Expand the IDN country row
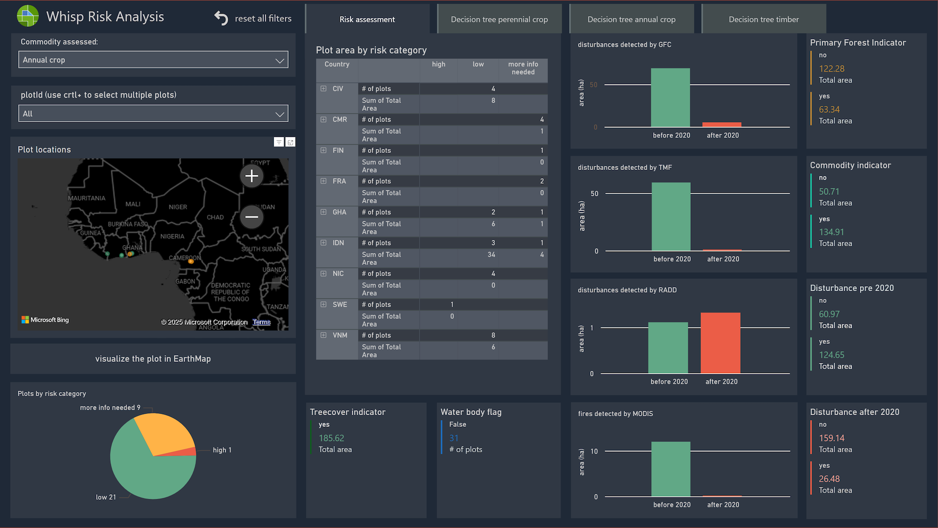 coord(323,243)
